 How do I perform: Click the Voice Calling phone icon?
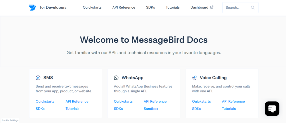pyautogui.click(x=194, y=78)
